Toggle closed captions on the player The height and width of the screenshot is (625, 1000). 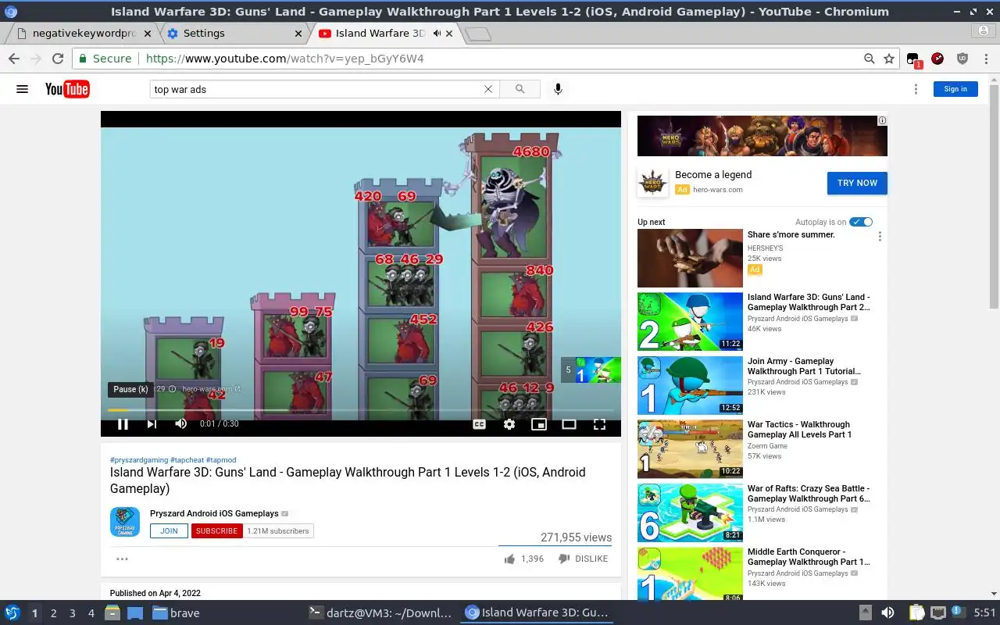pyautogui.click(x=479, y=424)
